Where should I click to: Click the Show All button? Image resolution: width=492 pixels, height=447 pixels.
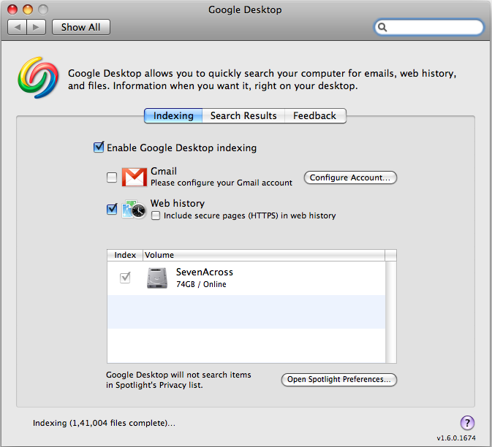point(81,27)
